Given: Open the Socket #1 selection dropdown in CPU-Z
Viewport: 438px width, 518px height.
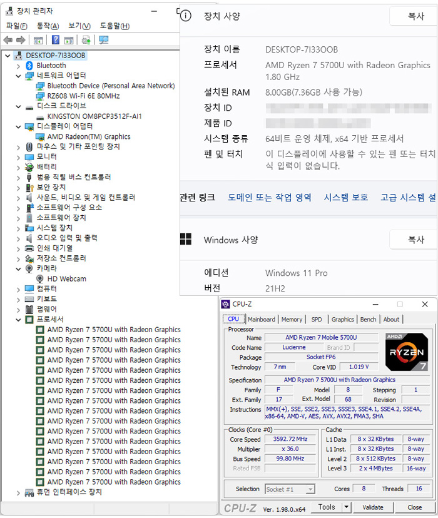Looking at the screenshot, I should tap(310, 489).
